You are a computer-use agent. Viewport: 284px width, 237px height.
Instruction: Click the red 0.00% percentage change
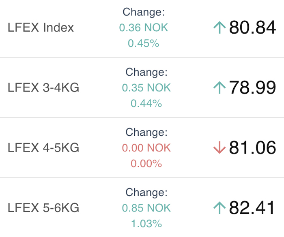(146, 164)
